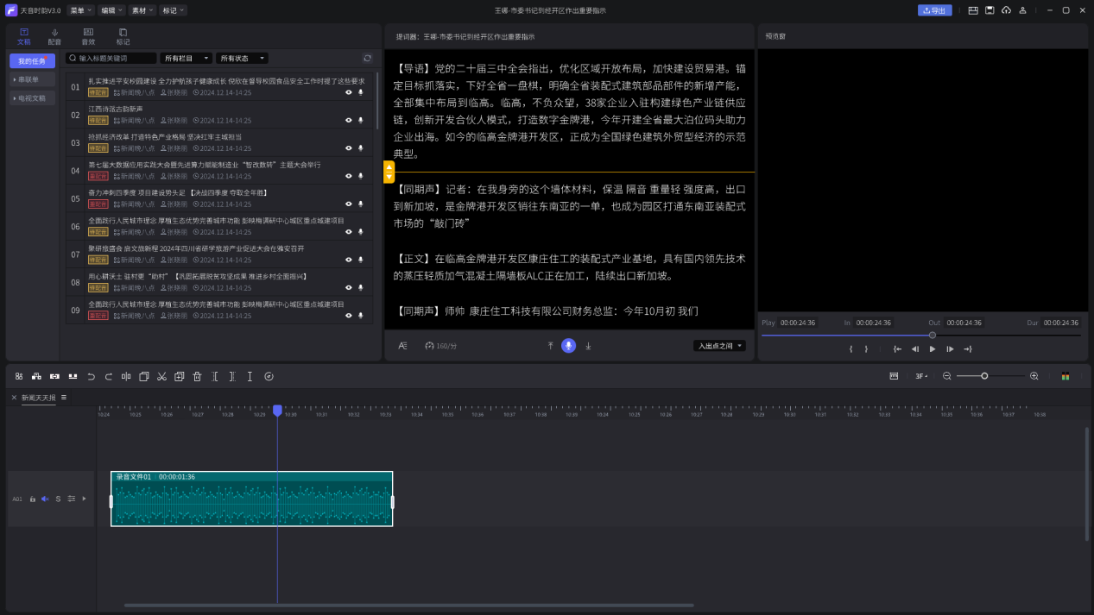The image size is (1094, 615).
Task: Click the blue record microphone button
Action: (x=568, y=346)
